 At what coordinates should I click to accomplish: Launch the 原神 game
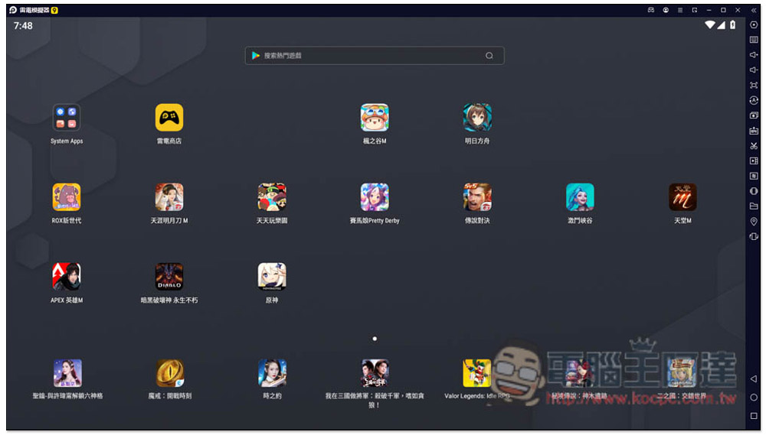[272, 277]
